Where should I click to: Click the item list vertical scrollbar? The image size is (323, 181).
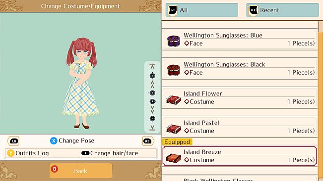(321, 100)
